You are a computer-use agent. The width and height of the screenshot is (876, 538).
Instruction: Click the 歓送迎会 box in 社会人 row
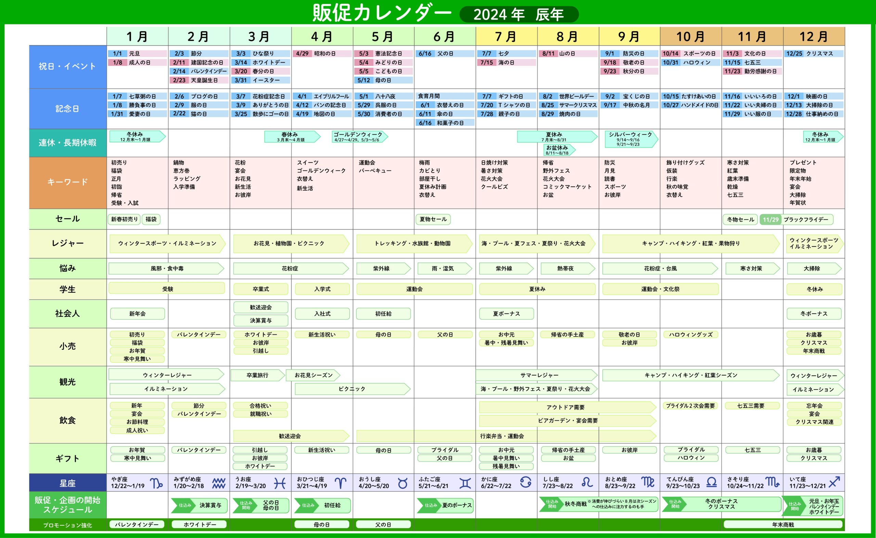pyautogui.click(x=261, y=307)
